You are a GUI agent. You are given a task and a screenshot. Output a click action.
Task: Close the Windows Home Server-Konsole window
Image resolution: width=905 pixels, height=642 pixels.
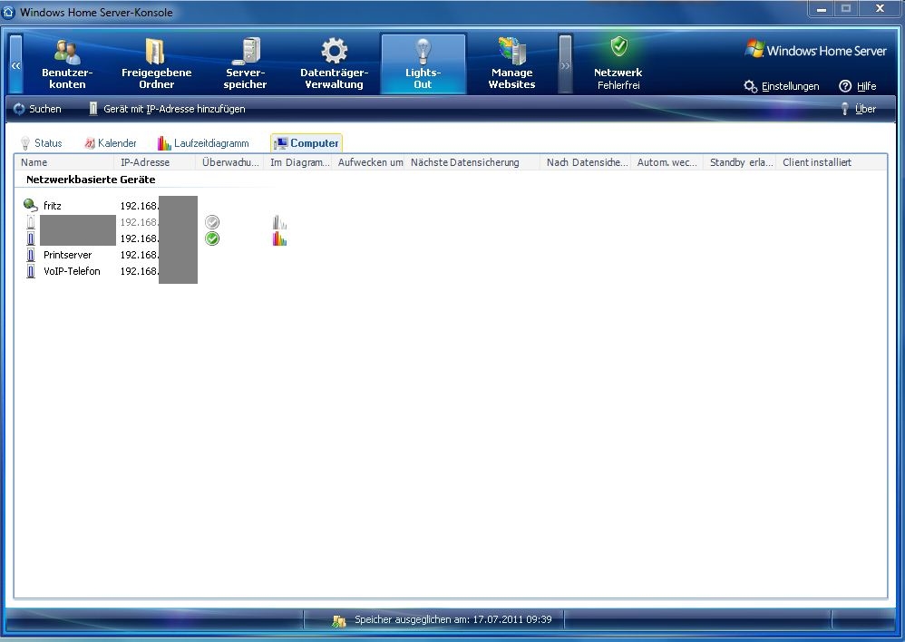[880, 9]
